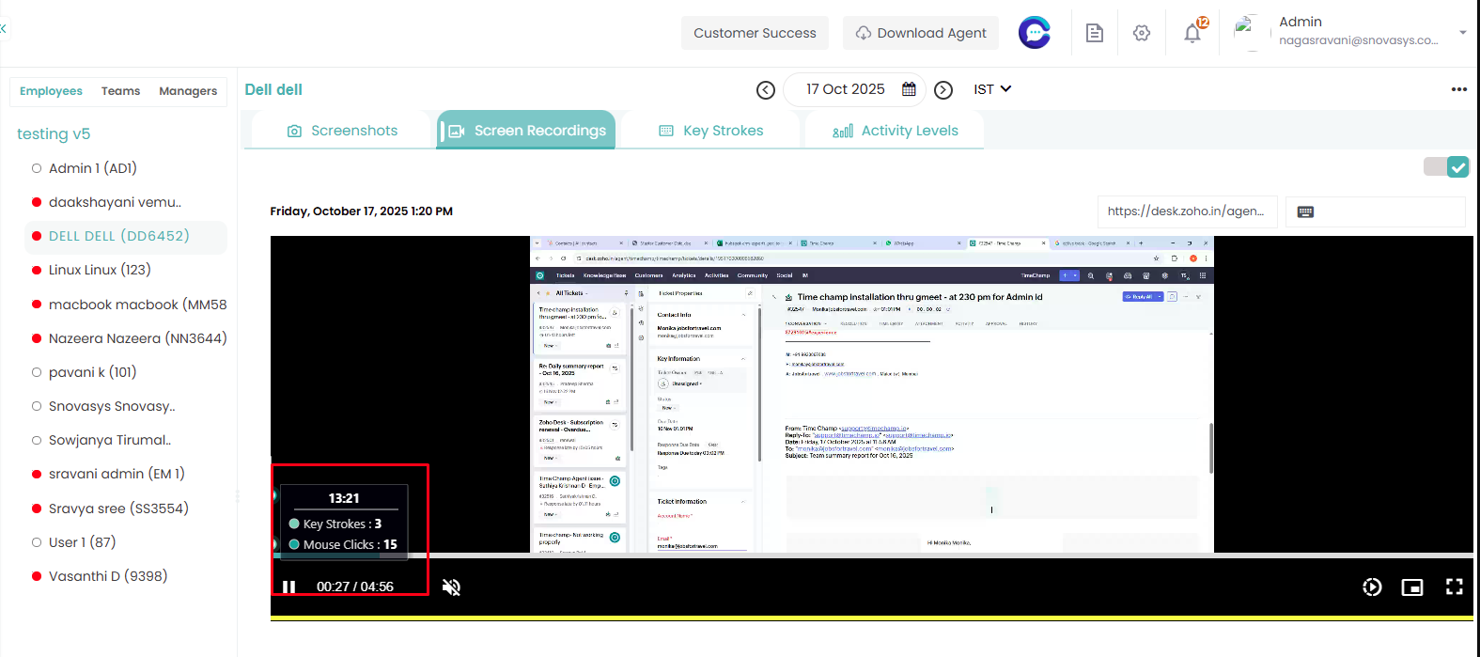
Task: Open the settings gear icon
Action: click(x=1142, y=33)
